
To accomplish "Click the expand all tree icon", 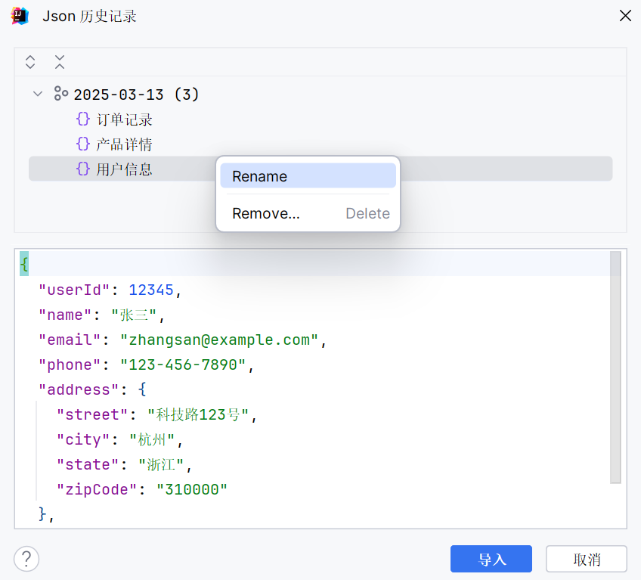I will 30,62.
